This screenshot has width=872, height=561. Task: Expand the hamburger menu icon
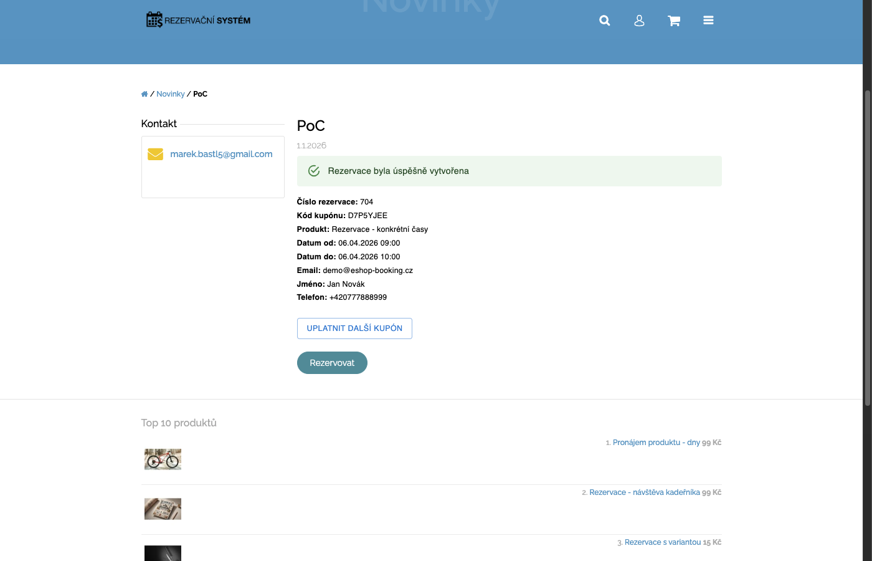tap(708, 21)
